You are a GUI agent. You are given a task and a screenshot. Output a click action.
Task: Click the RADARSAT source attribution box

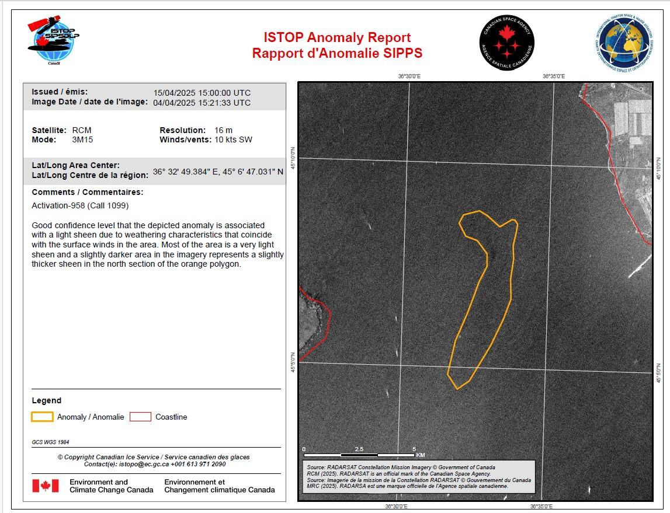[418, 476]
